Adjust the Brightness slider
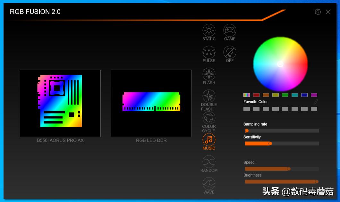Image resolution: width=340 pixels, height=202 pixels. tap(282, 181)
